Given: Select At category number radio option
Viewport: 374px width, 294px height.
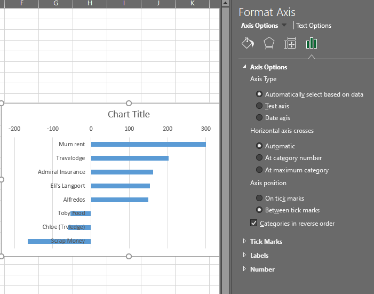Looking at the screenshot, I should pyautogui.click(x=259, y=157).
